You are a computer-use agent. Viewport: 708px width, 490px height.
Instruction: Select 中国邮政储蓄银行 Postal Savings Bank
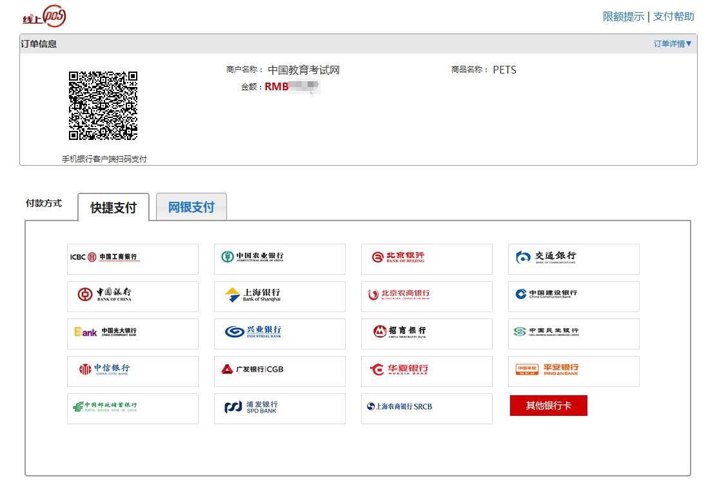pyautogui.click(x=133, y=409)
